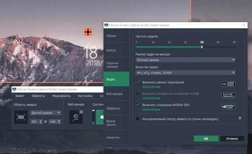The height and width of the screenshot is (154, 252).
Task: Click the green system audio button
Action: pyautogui.click(x=100, y=117)
